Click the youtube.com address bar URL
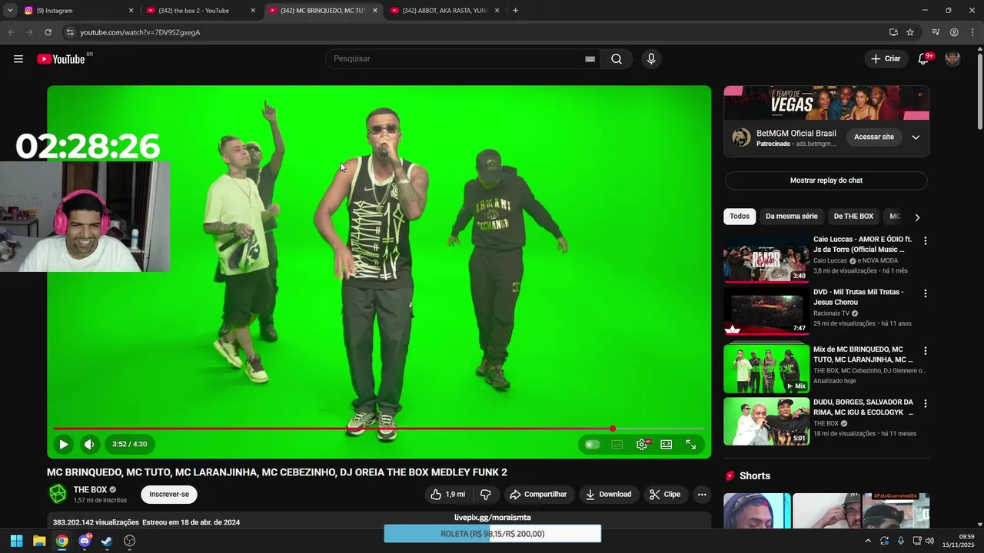984x553 pixels. 140,32
